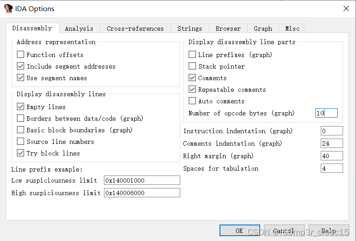Screen dimensions: 356x241
Task: Click the Number of opcode bytes field
Action: point(327,113)
